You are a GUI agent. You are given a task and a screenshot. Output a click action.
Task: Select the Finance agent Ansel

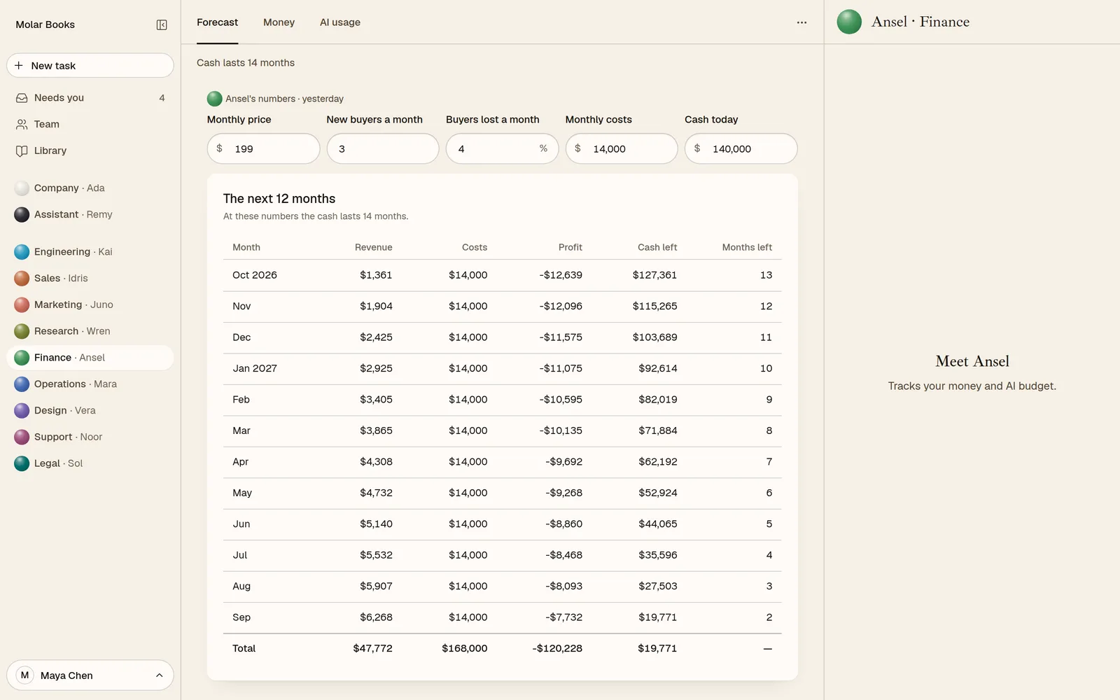(90, 358)
